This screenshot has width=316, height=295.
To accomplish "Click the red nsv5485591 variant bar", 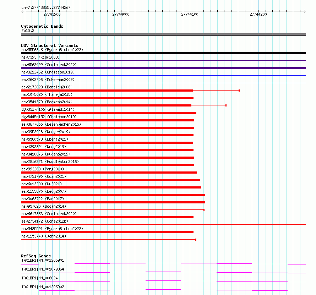I will coord(107,232).
